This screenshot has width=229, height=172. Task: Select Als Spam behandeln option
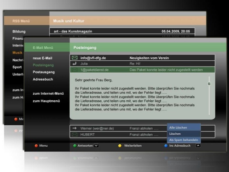184,140
